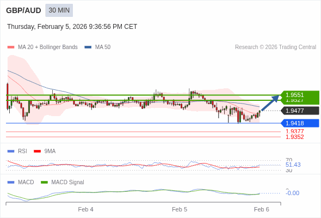Click the MA 20 + Bollinger Bands legend label
This screenshot has width=321, height=218.
[48, 47]
